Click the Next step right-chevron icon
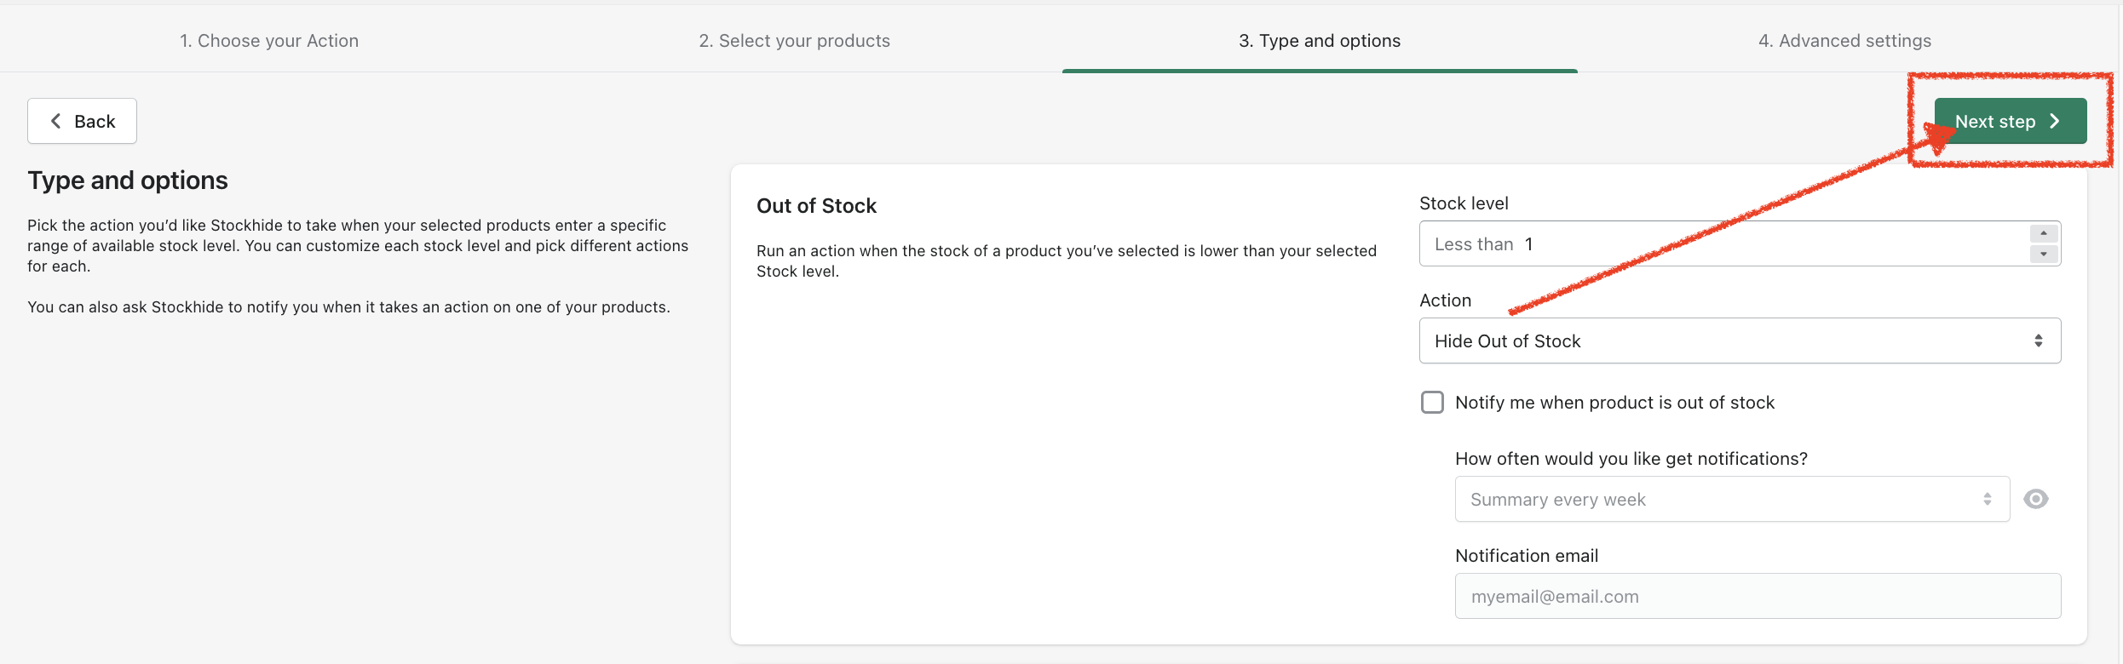The image size is (2123, 664). click(x=2055, y=121)
